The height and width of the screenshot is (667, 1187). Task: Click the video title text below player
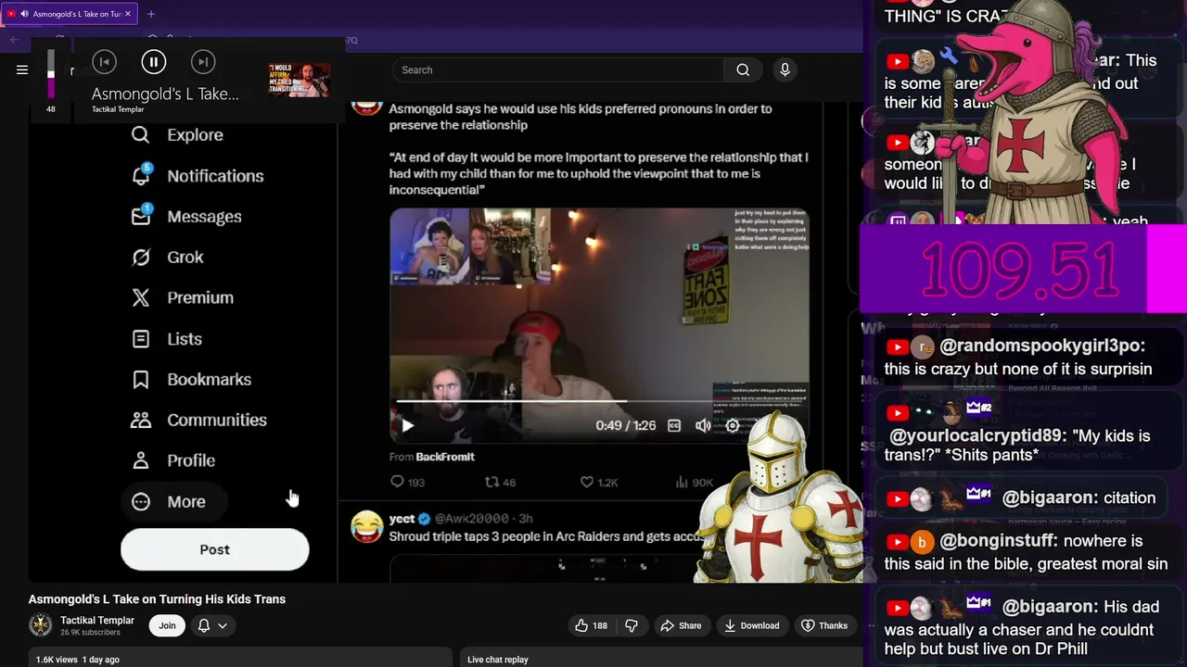157,599
